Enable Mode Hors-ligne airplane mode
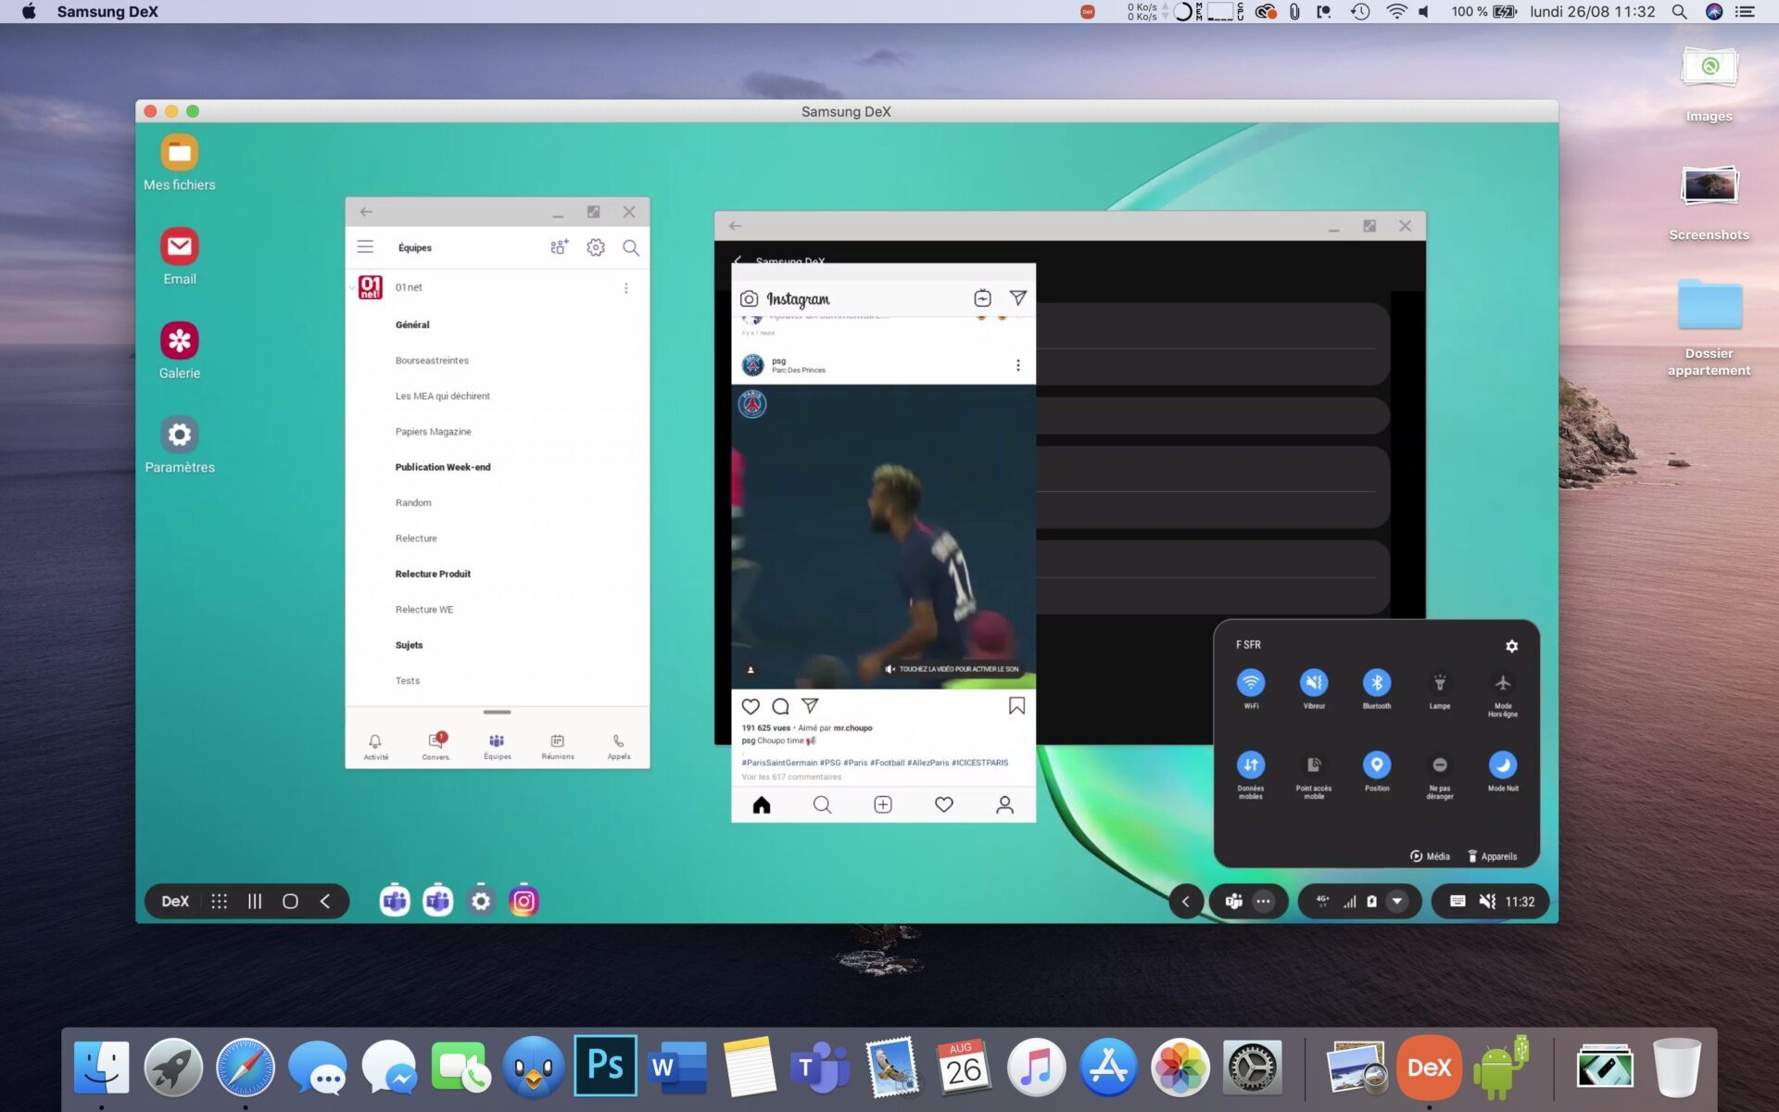The image size is (1779, 1112). point(1503,684)
